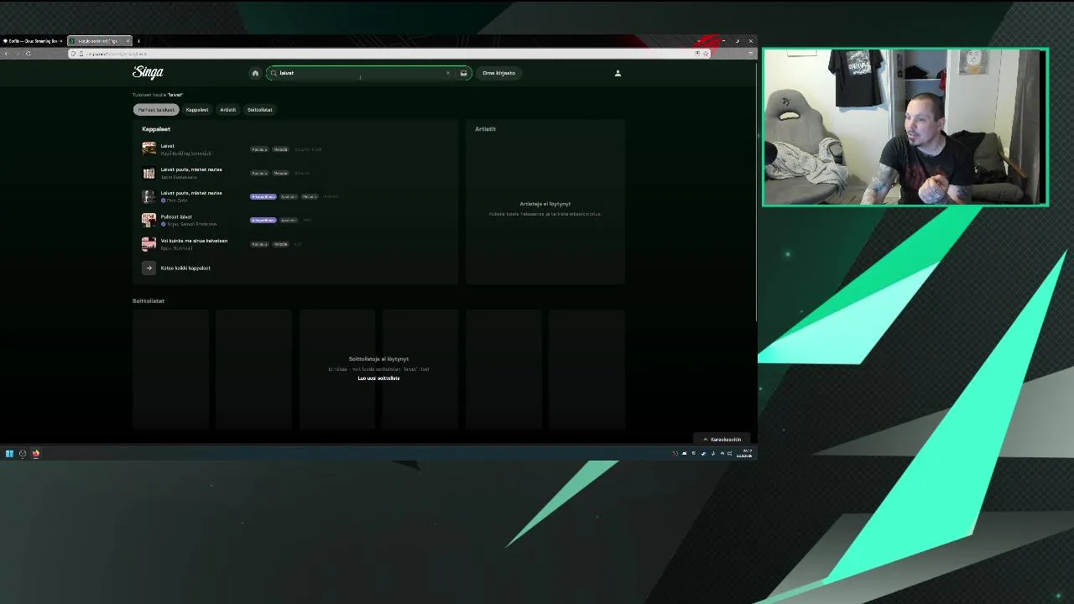Open album thumbnail of song 'Laivat'
The image size is (1074, 604).
click(149, 148)
